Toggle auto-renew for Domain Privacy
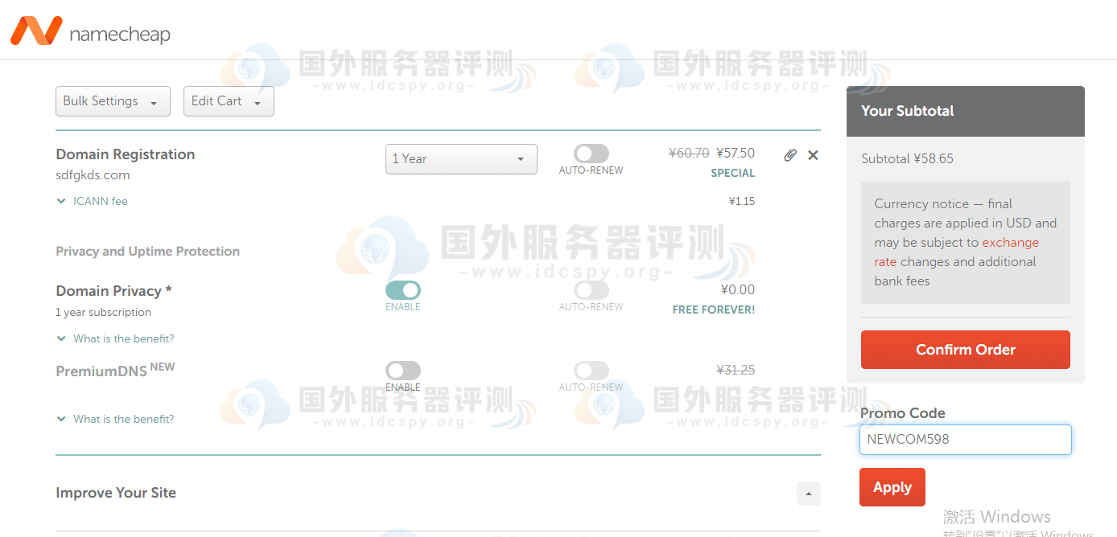This screenshot has height=537, width=1117. coord(591,290)
